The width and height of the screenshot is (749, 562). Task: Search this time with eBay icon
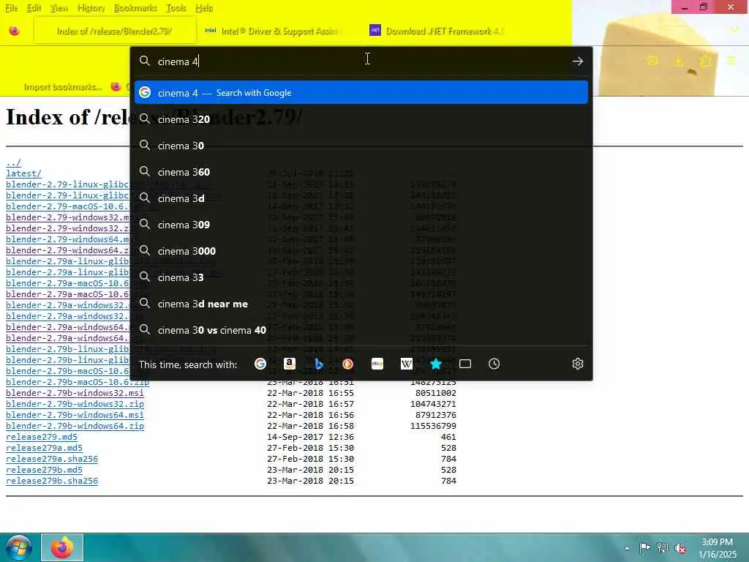377,364
